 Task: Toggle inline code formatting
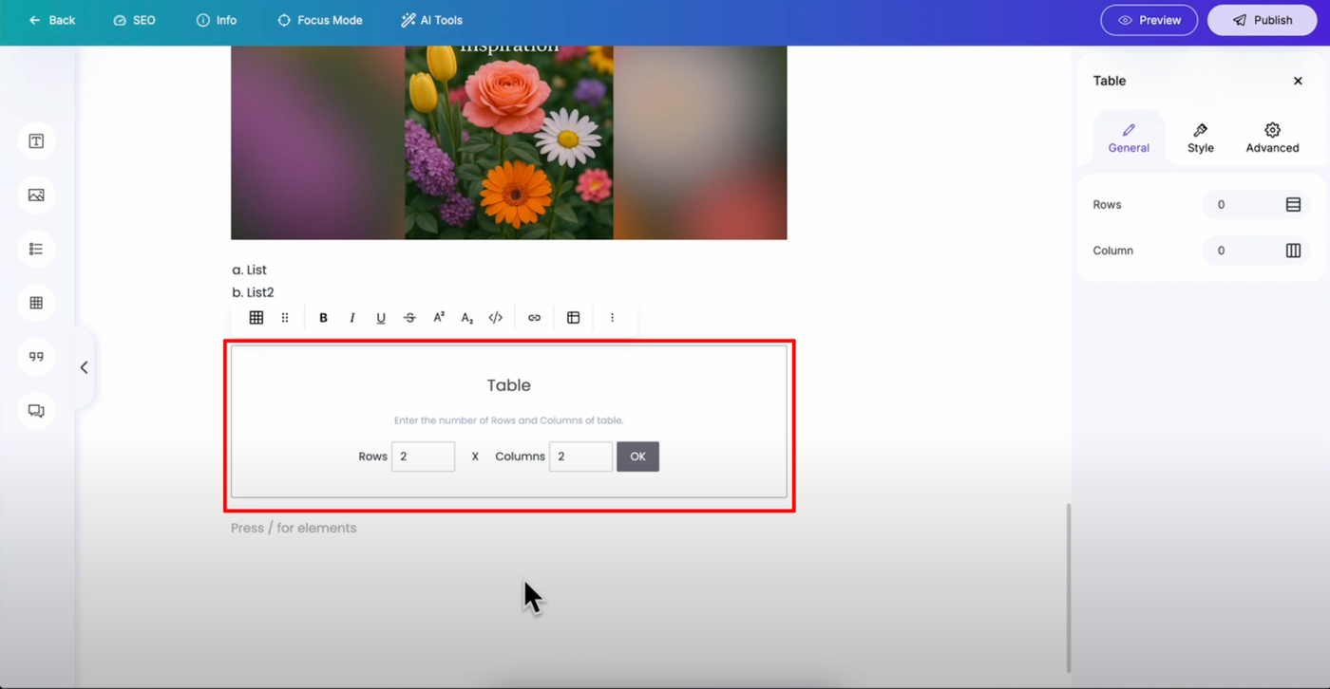coord(496,318)
